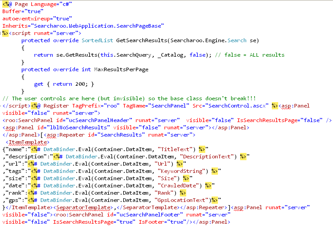Viewport: 333px width, 226px height.
Task: Click the lowercase "size" JSON key
Action: (x=17, y=178)
